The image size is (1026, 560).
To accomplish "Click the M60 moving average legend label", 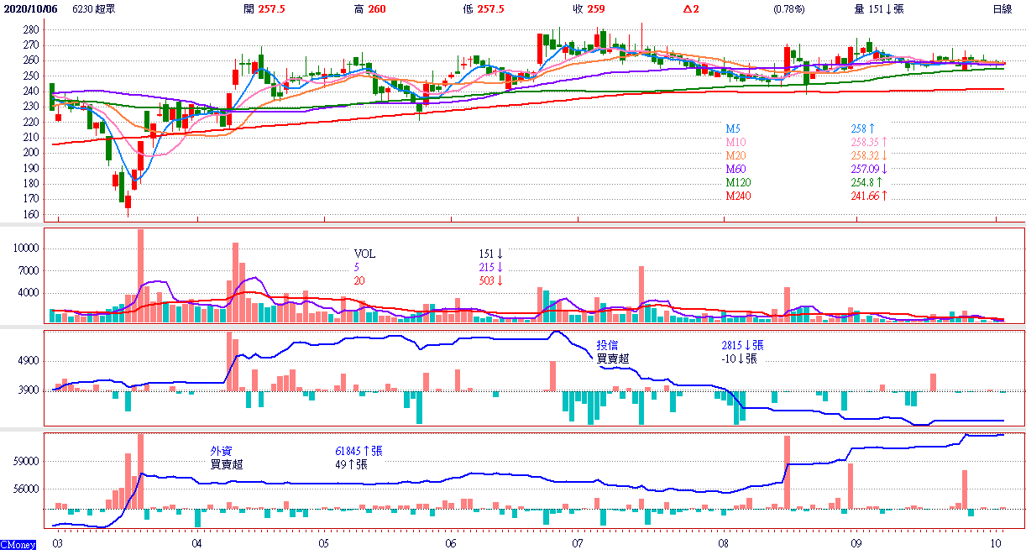I will [736, 169].
